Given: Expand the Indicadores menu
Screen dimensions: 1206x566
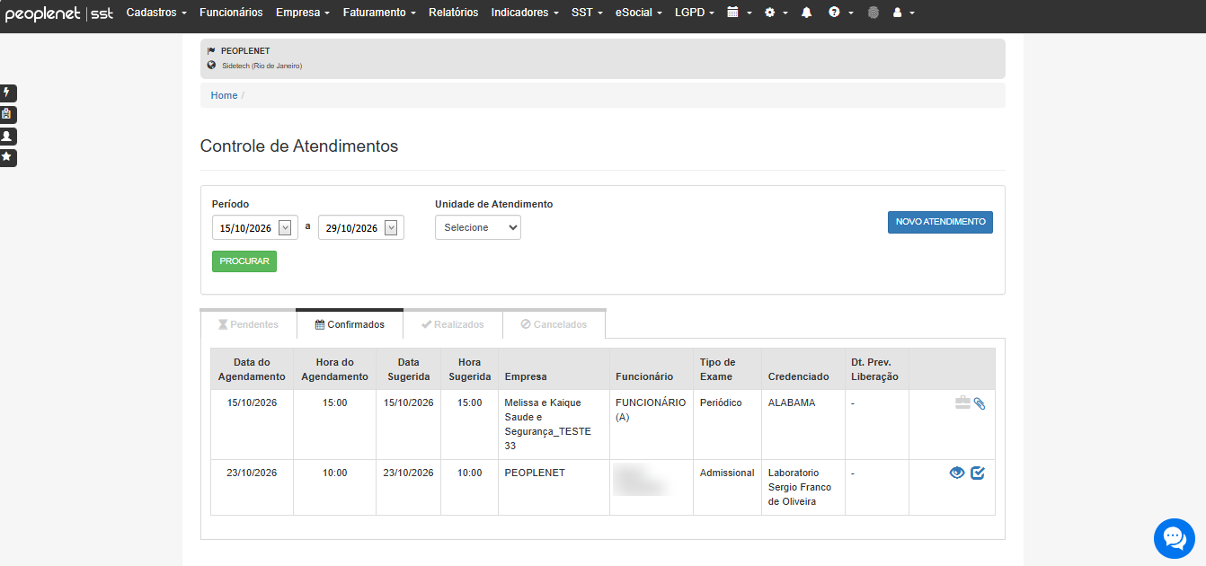Looking at the screenshot, I should [x=525, y=13].
